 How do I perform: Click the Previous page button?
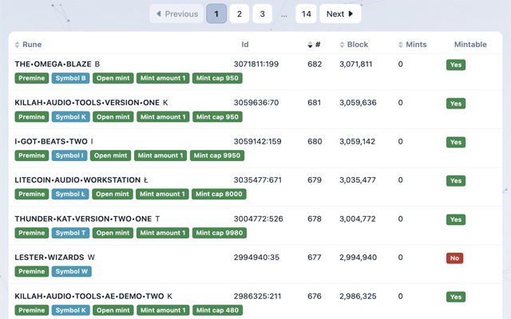coord(176,14)
